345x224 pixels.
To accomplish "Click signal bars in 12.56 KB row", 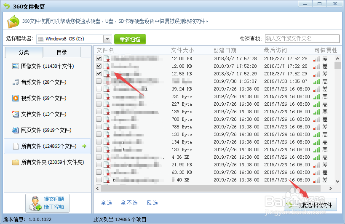I will click(x=316, y=74).
